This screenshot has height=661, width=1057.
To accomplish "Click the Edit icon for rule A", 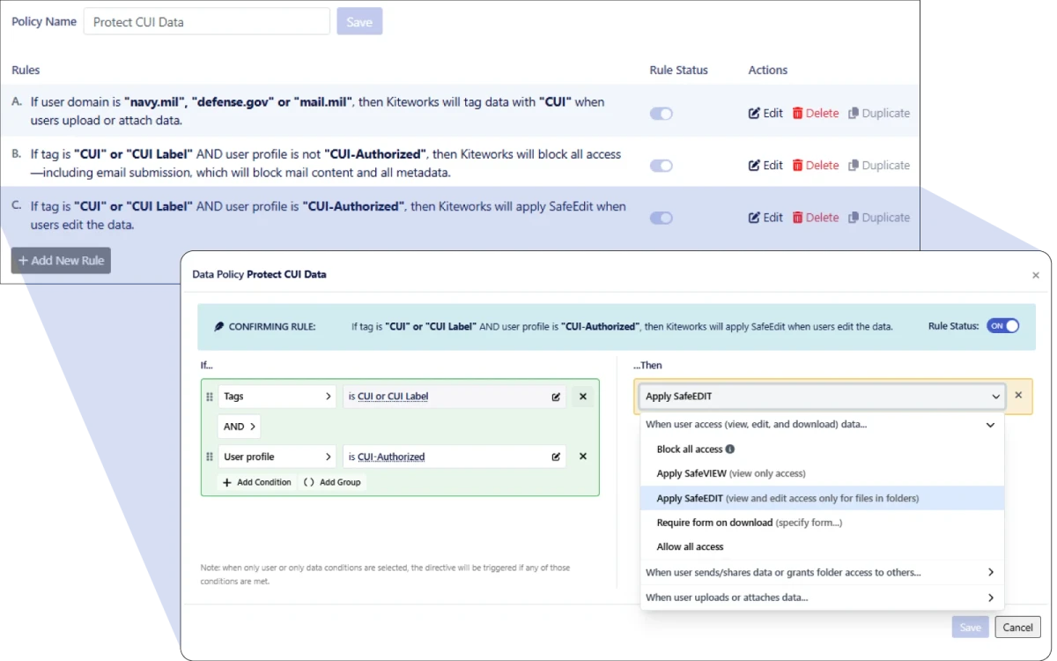I will click(754, 113).
